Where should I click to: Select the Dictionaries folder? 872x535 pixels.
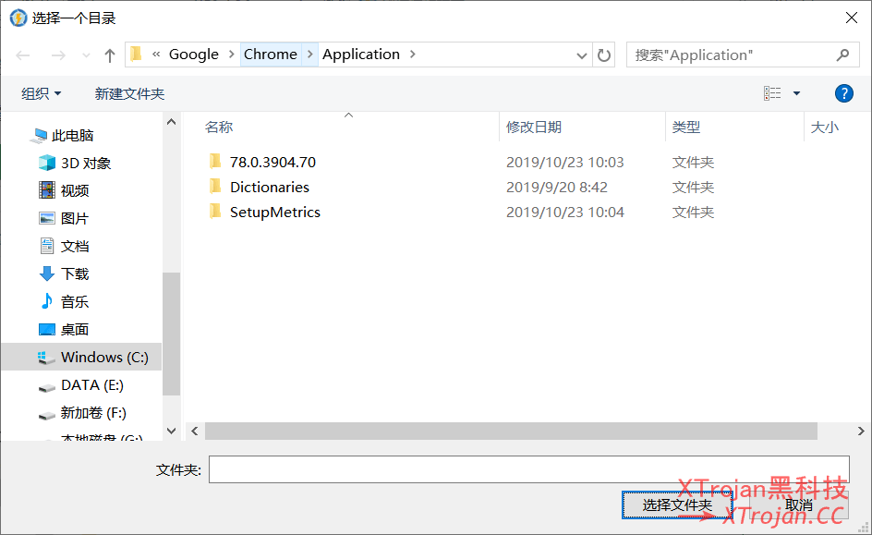270,187
